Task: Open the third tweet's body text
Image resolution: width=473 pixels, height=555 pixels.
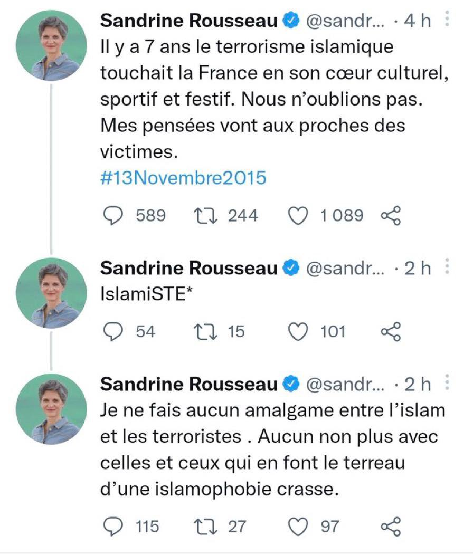Action: click(x=272, y=449)
